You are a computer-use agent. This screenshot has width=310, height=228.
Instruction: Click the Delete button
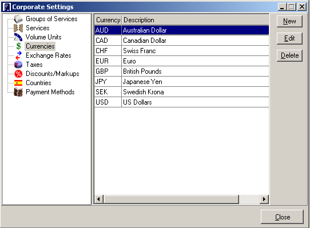coord(289,55)
